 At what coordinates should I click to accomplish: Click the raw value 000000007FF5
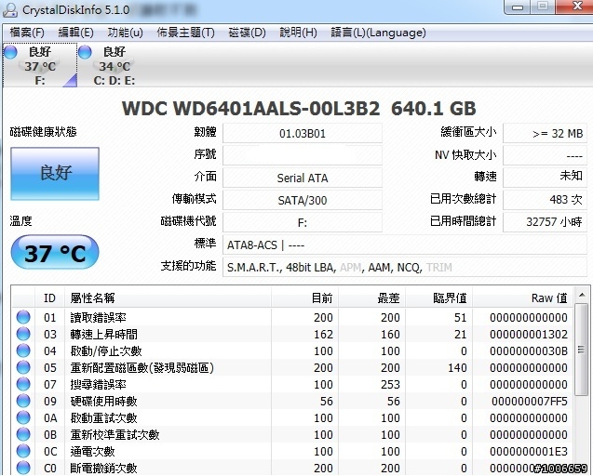coord(530,402)
